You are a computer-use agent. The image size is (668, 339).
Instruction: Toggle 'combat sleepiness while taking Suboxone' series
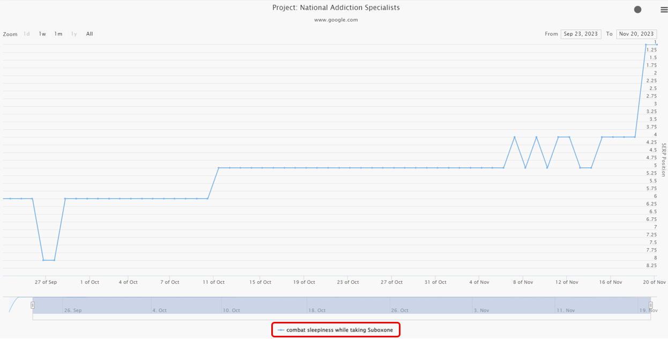pyautogui.click(x=343, y=330)
